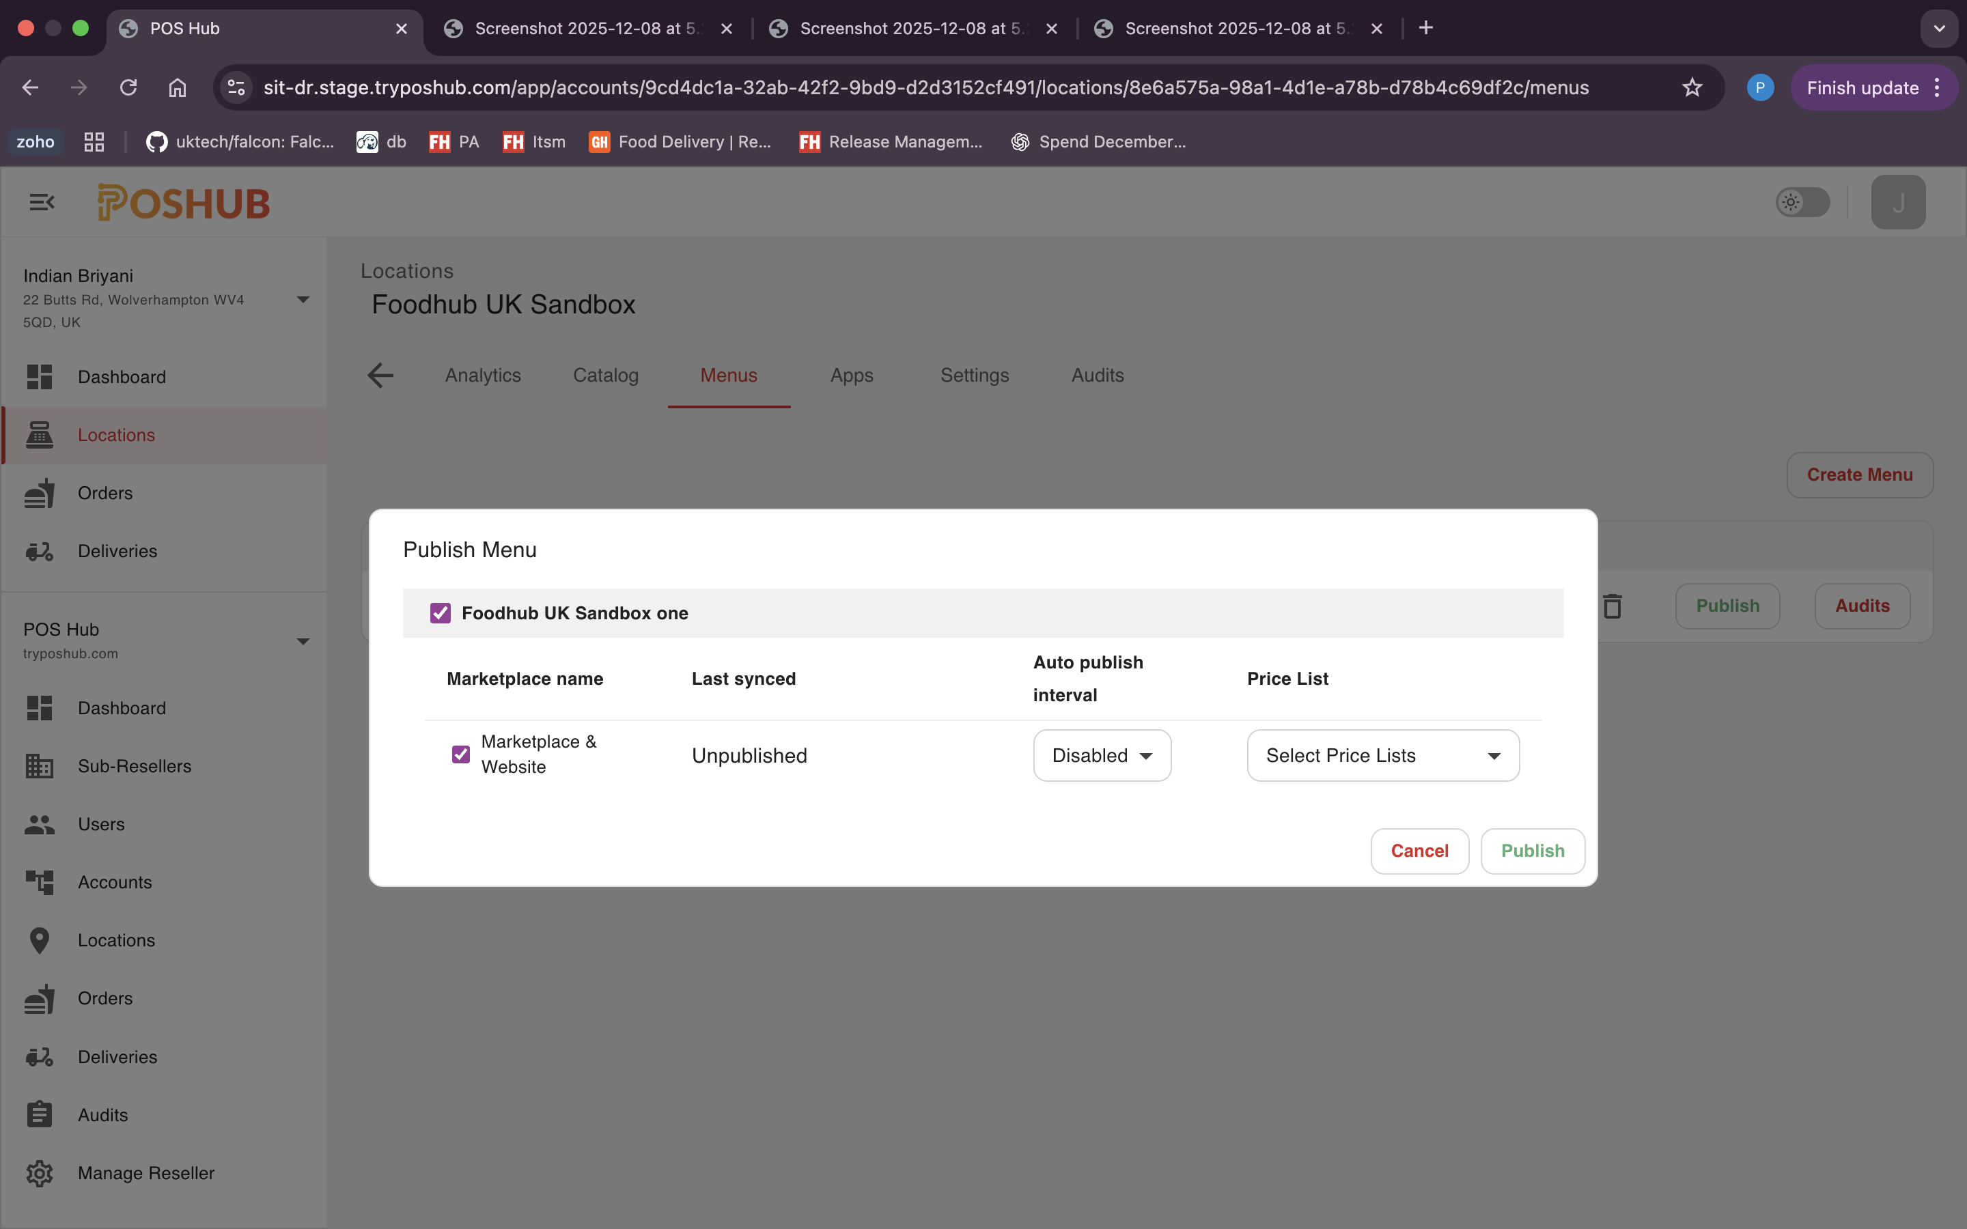Switch to dark mode with the theme toggle
This screenshot has height=1229, width=1967.
(x=1802, y=201)
